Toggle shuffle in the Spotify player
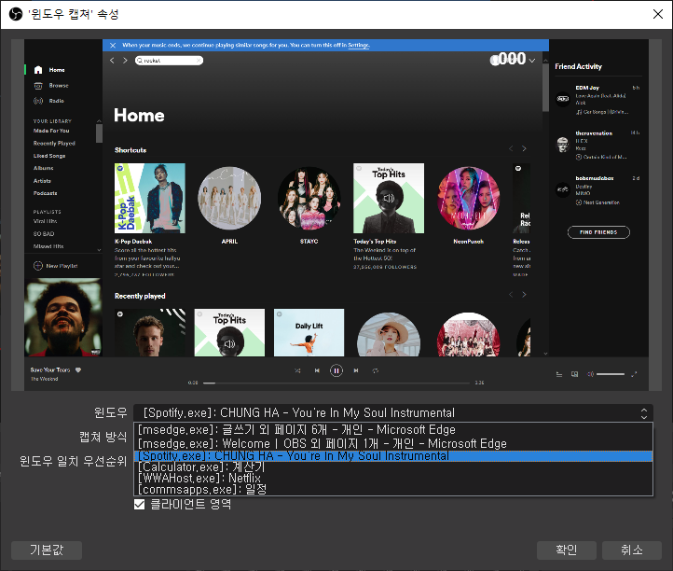Screen dimensions: 673x571 click(x=297, y=370)
